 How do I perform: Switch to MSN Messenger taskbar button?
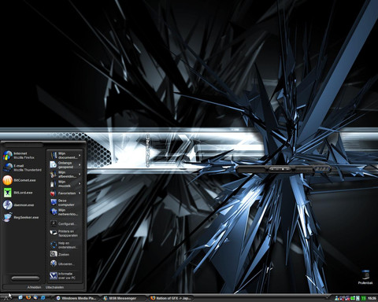pos(123,298)
